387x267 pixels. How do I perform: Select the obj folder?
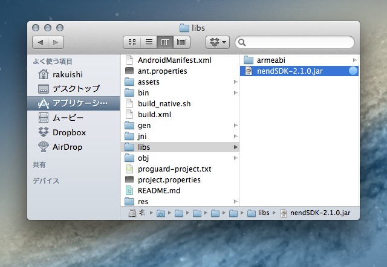180,158
